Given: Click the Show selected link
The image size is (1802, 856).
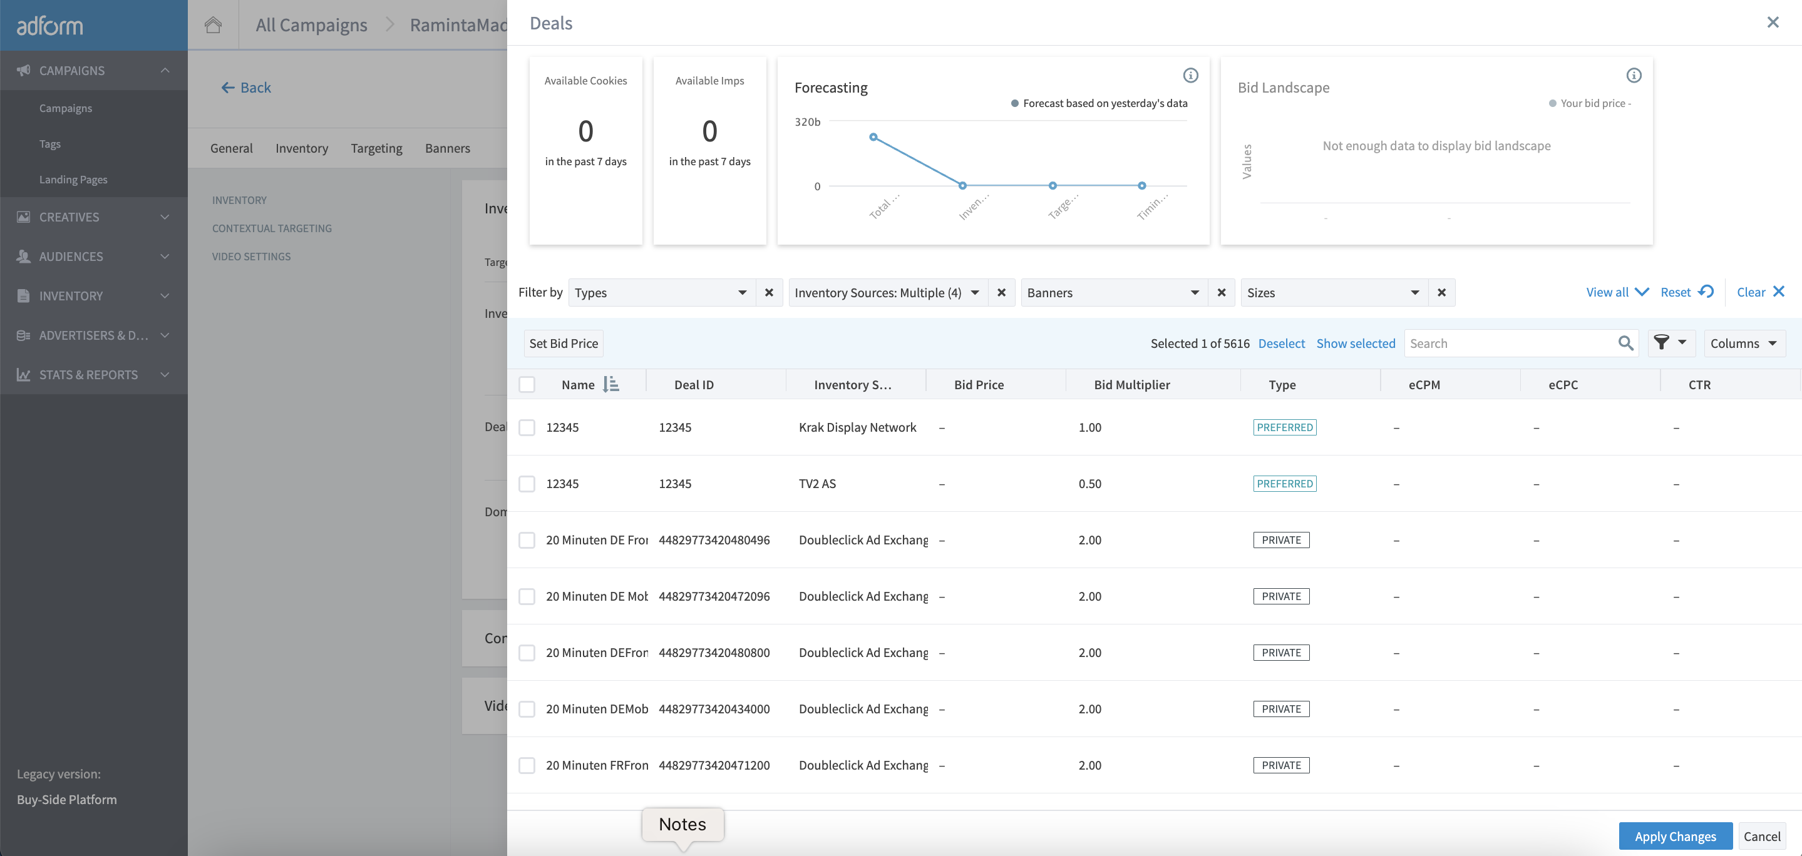Looking at the screenshot, I should pos(1356,344).
